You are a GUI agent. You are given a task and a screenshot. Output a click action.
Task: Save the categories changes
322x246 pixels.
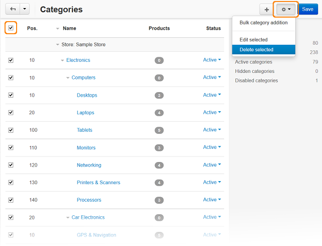tap(307, 9)
